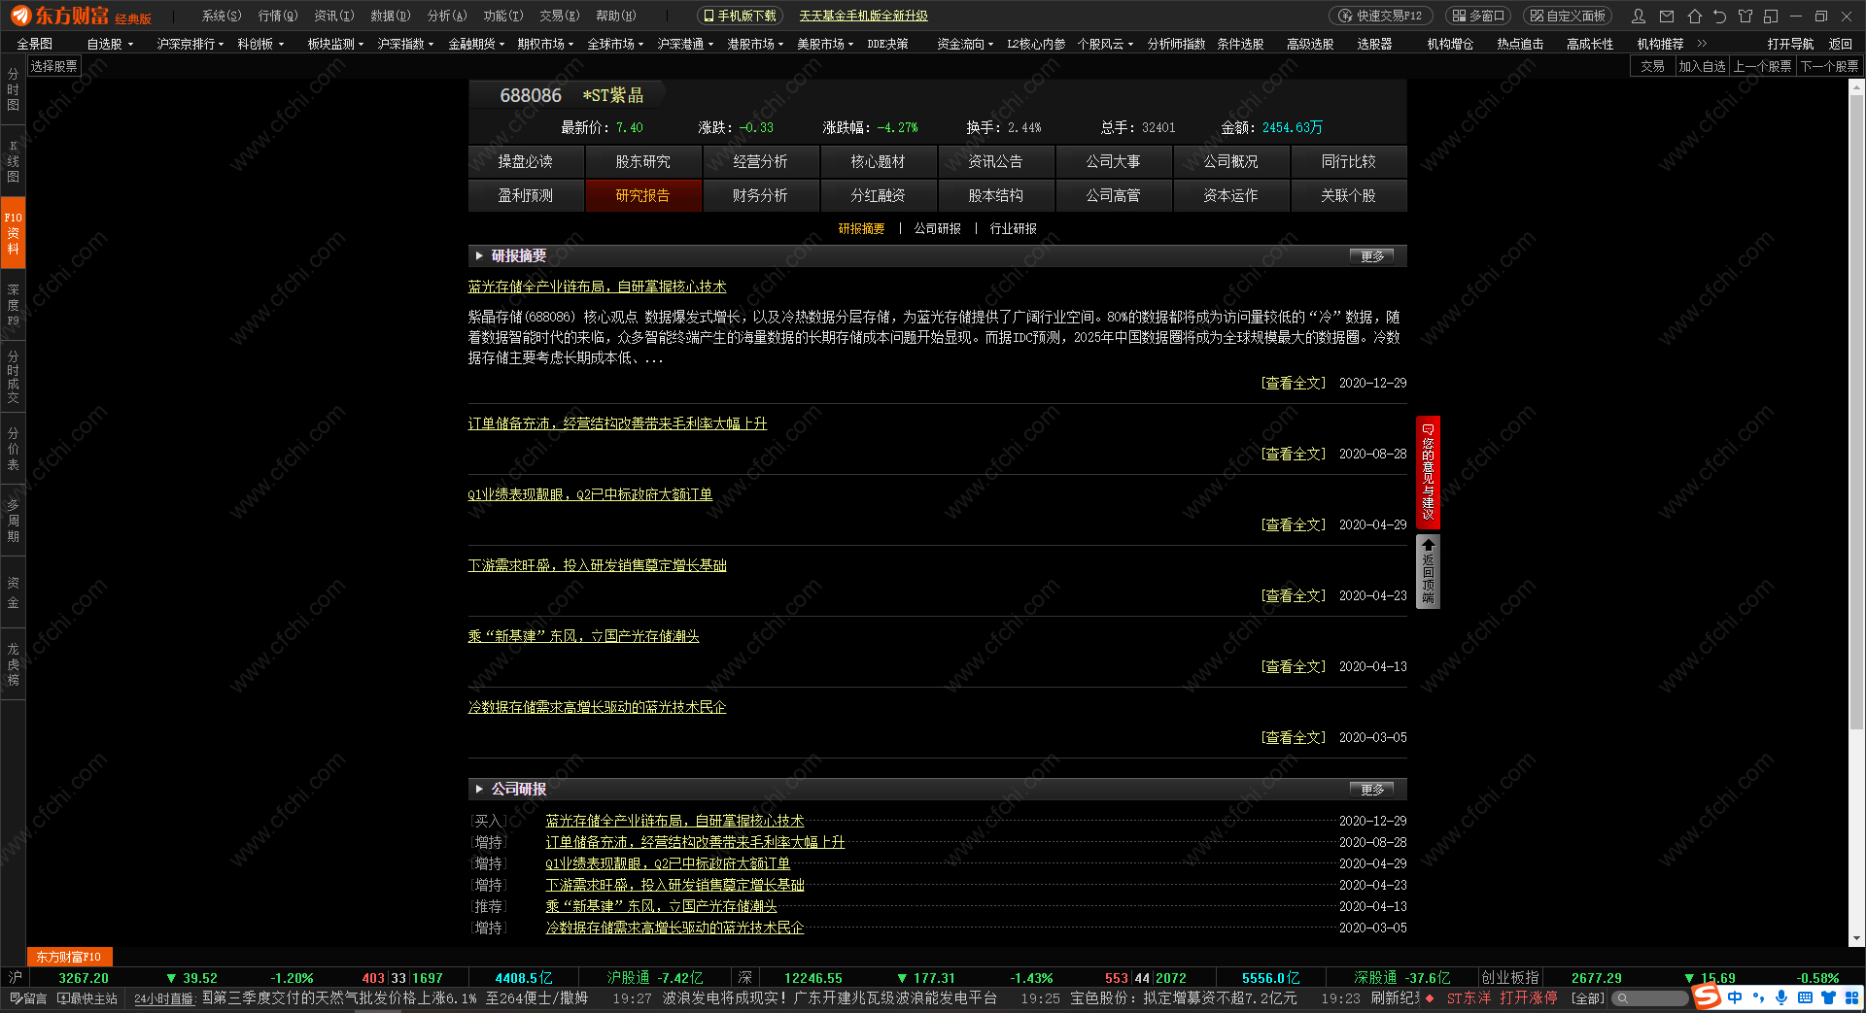
Task: Open the user account icon
Action: coord(1639,16)
